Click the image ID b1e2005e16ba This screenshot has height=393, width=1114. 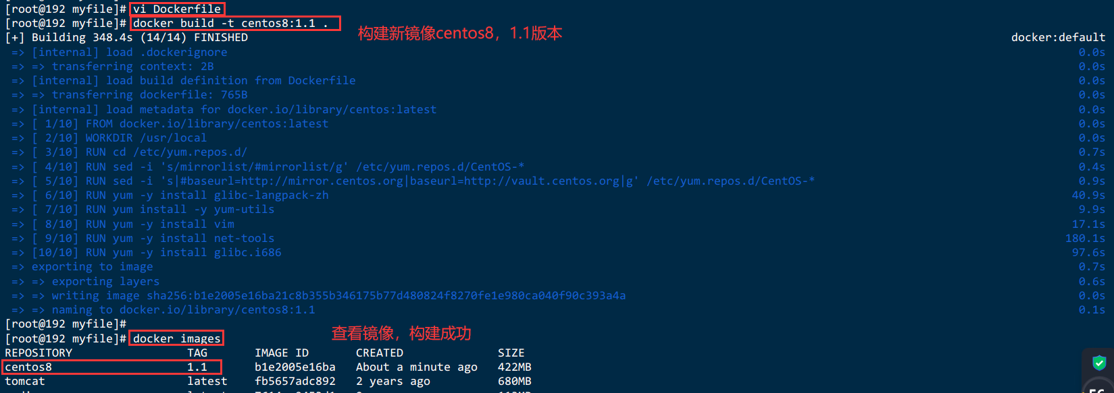(295, 367)
